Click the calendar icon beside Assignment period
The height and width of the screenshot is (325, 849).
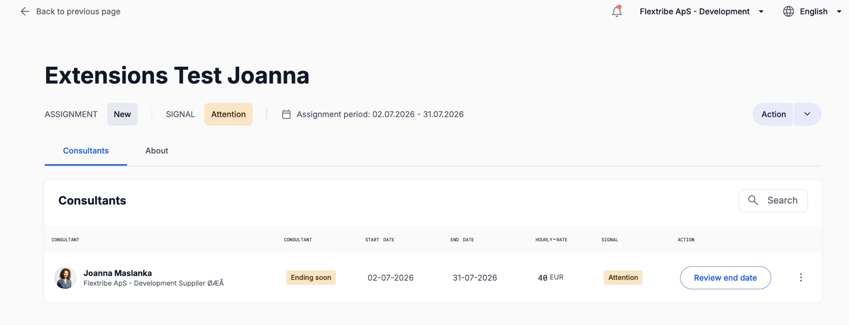click(286, 114)
